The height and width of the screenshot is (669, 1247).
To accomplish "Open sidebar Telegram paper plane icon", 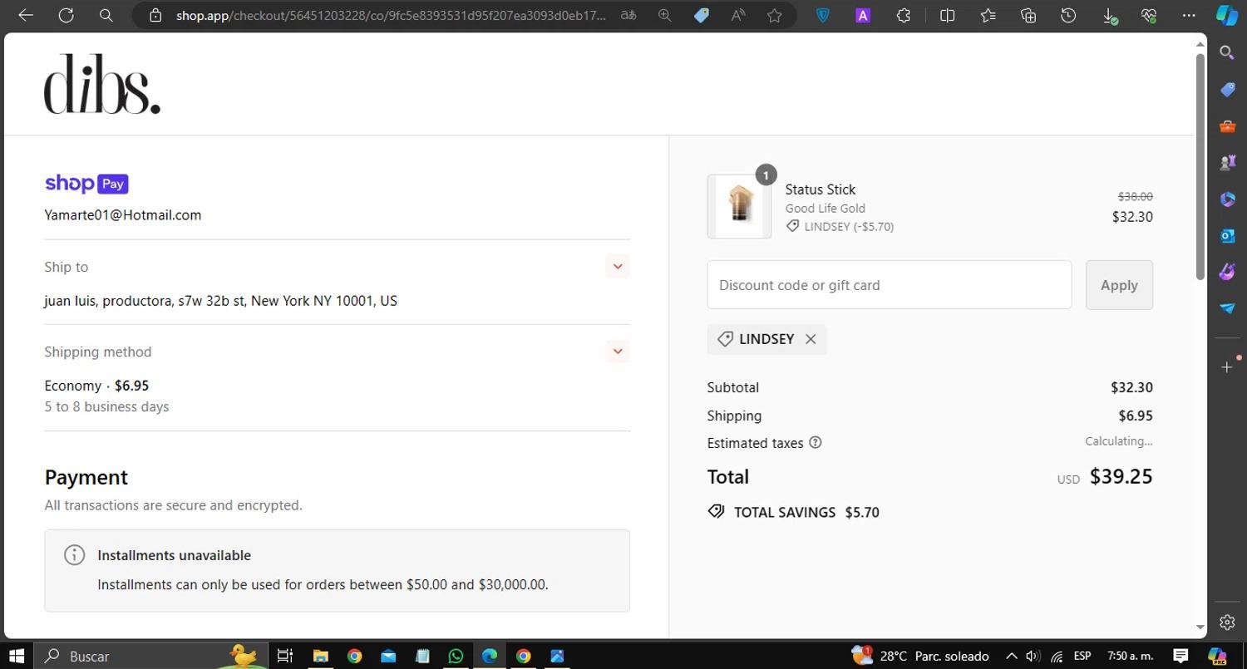I will [1227, 307].
